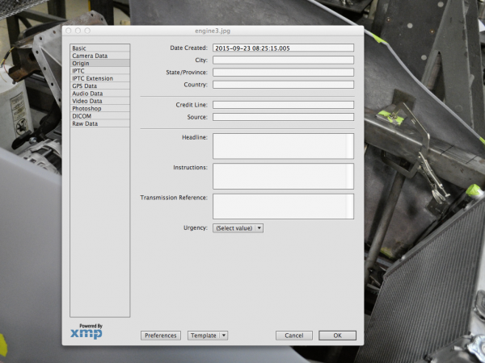The width and height of the screenshot is (485, 363).
Task: Choose IPTC Extension in the sidebar
Action: [x=92, y=78]
